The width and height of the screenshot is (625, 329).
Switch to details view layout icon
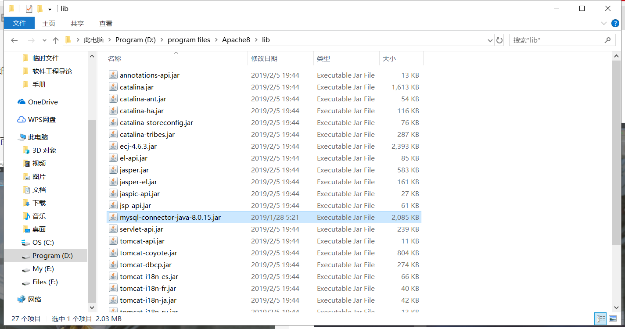[x=601, y=318]
